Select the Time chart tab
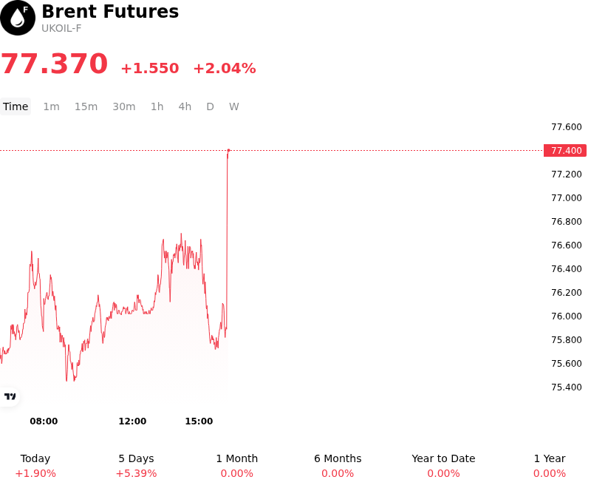The image size is (591, 488). pos(16,106)
